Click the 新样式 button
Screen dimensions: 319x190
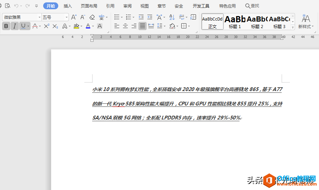[x=306, y=22]
